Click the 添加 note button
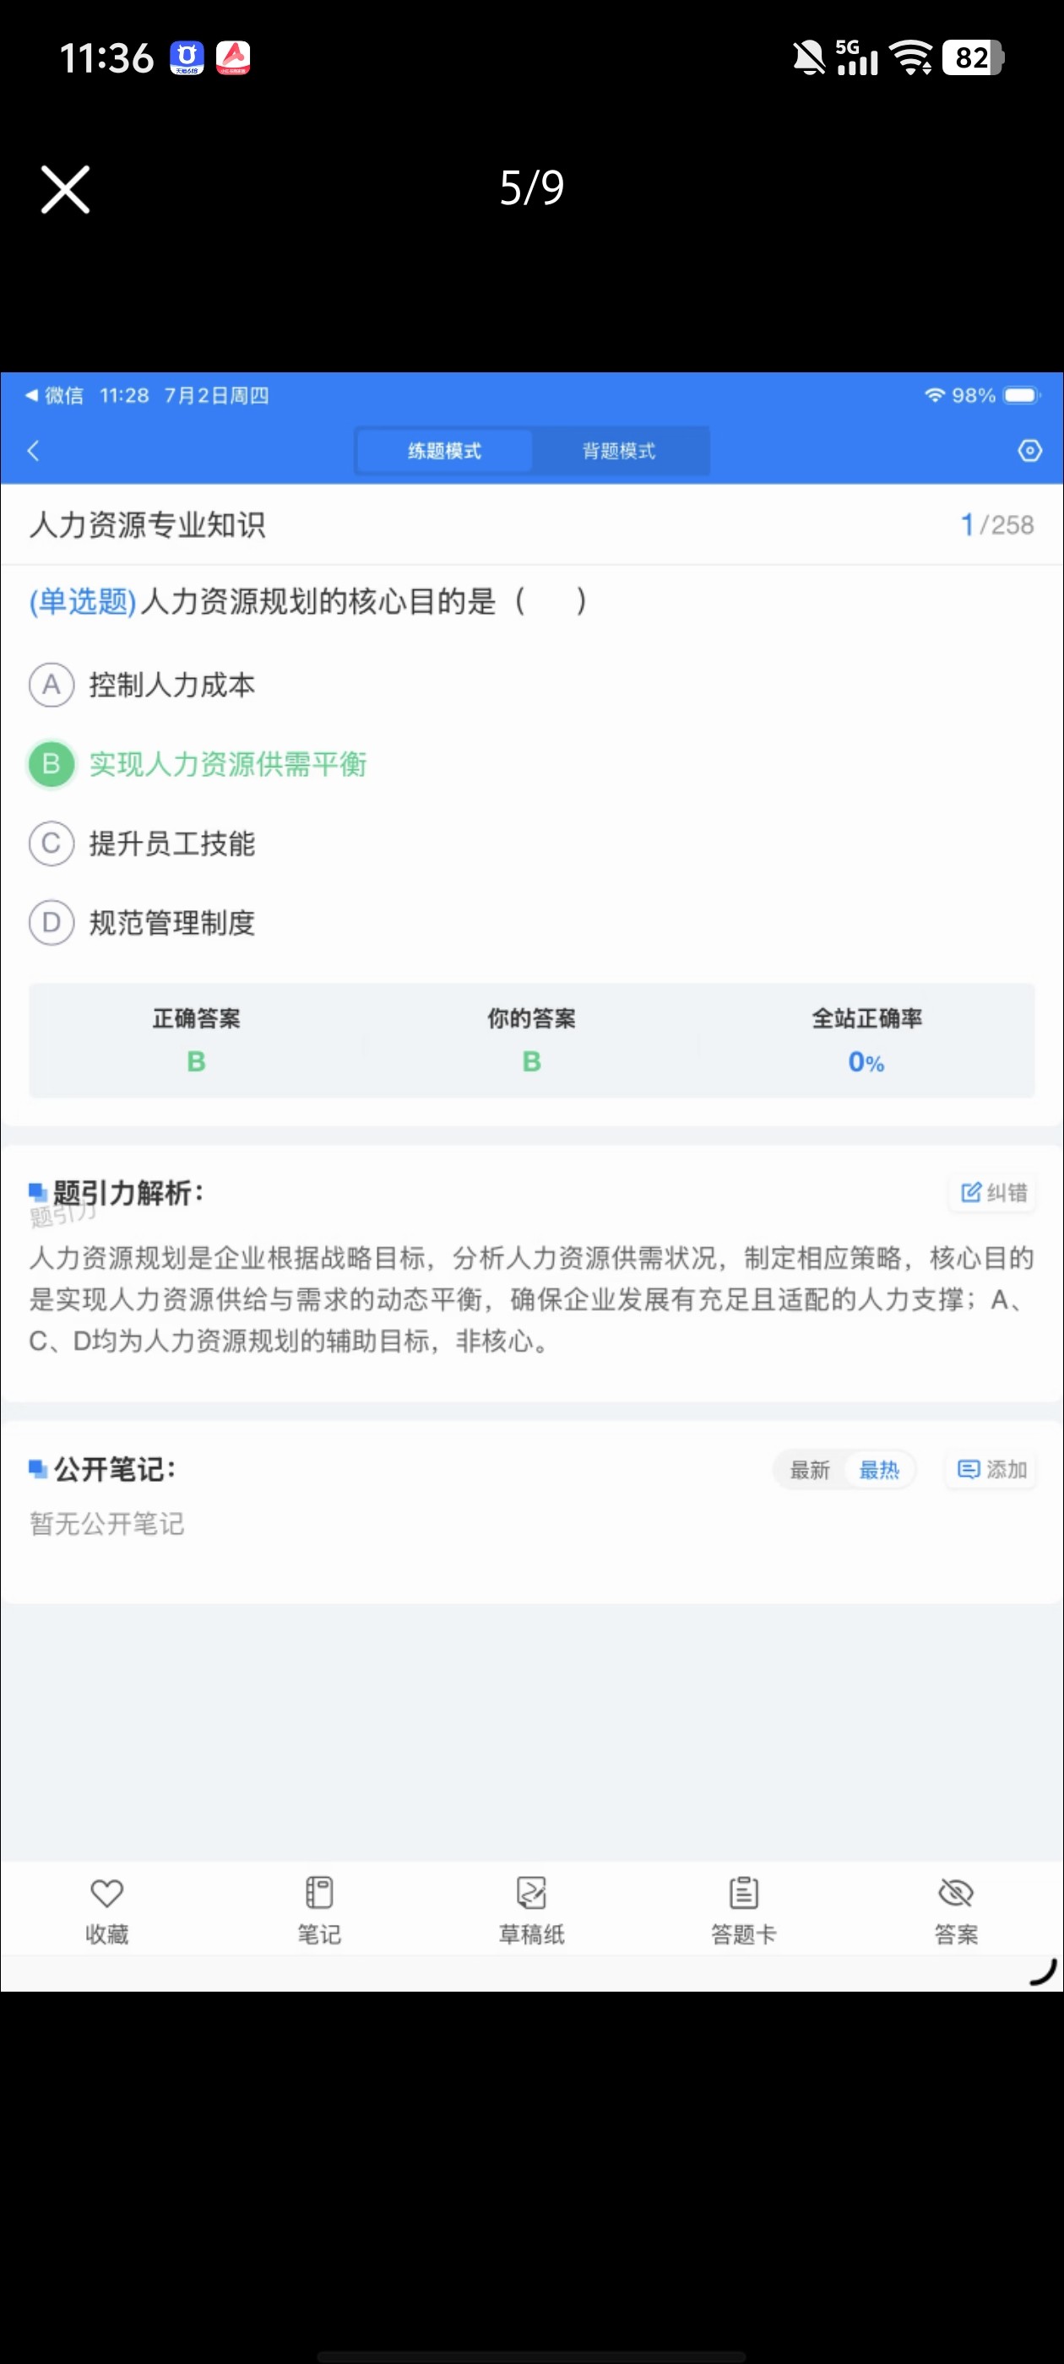Viewport: 1064px width, 2364px height. pos(991,1469)
